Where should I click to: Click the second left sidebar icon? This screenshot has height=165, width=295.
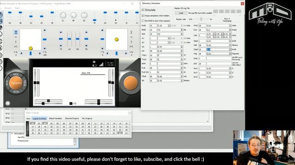(x=1, y=21)
